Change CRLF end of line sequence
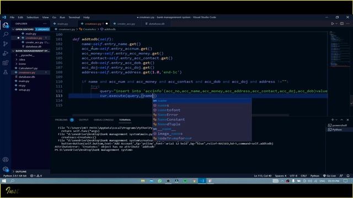The height and width of the screenshot is (198, 353). click(x=304, y=176)
